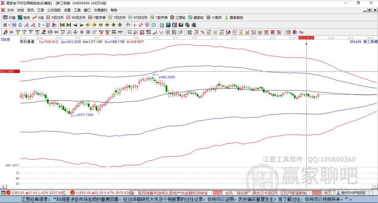Click the up-arrow button at chart bottom-left
This screenshot has width=378, height=203.
4,186
